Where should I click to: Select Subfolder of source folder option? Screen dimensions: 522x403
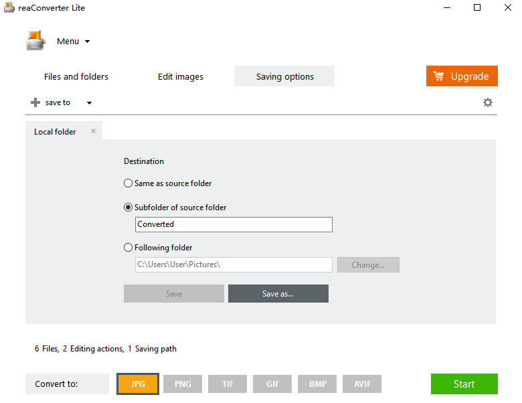click(x=128, y=208)
